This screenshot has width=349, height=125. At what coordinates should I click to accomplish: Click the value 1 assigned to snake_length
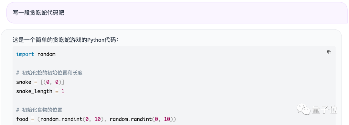(63, 91)
